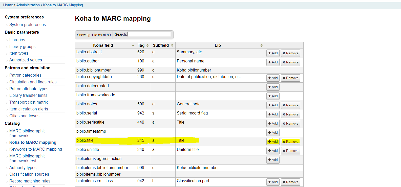Add mapping for biblio.notes
The width and height of the screenshot is (401, 187).
click(273, 105)
